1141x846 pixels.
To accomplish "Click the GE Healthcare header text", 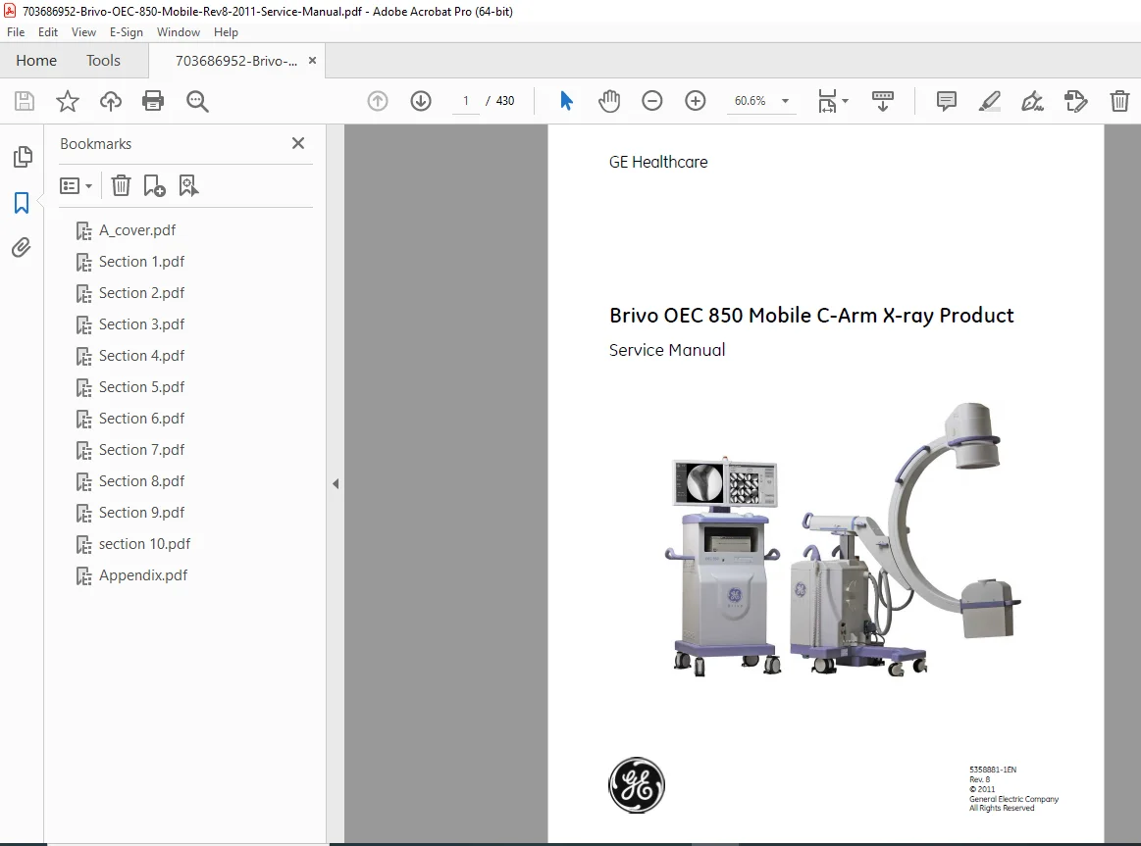I will [658, 162].
